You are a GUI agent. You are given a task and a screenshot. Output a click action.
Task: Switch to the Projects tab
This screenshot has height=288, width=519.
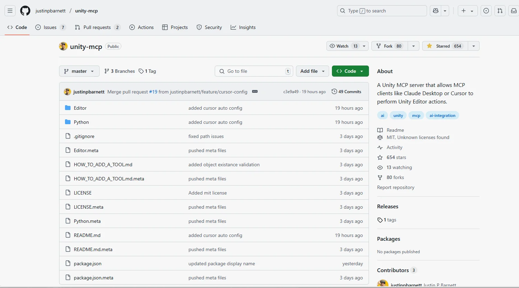click(175, 27)
